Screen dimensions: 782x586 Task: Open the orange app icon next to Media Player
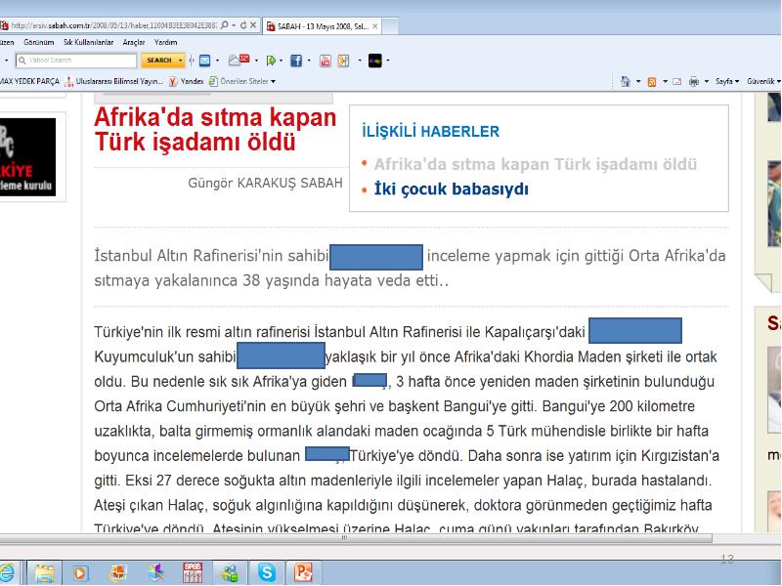pyautogui.click(x=117, y=573)
